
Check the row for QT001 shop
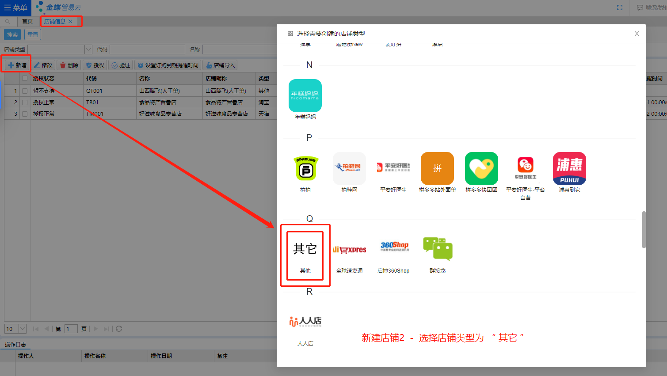25,91
